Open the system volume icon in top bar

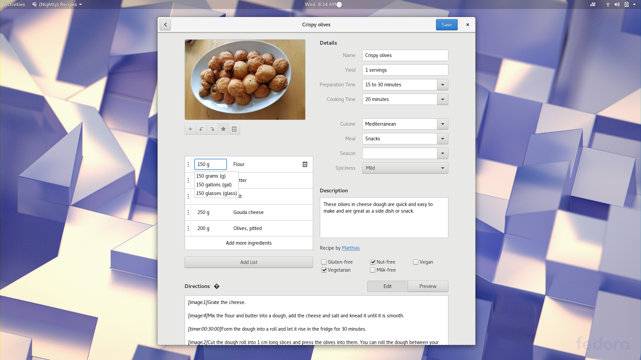click(x=617, y=4)
